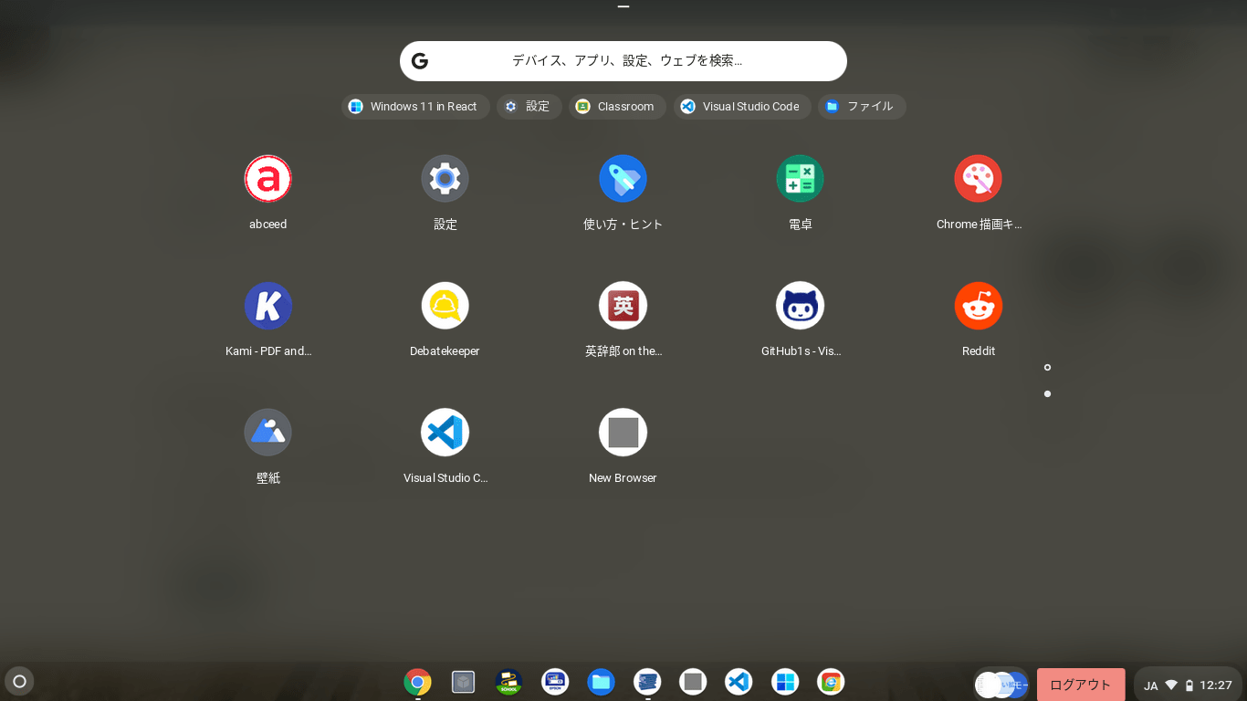Screen dimensions: 1247x701
Task: Switch to the first launcher page dot
Action: coord(1047,367)
